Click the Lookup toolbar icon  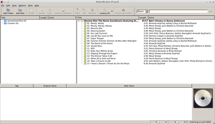[41, 10]
